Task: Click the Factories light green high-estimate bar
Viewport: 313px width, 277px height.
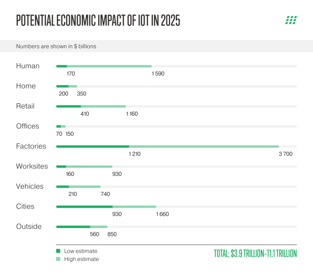Action: tap(203, 147)
